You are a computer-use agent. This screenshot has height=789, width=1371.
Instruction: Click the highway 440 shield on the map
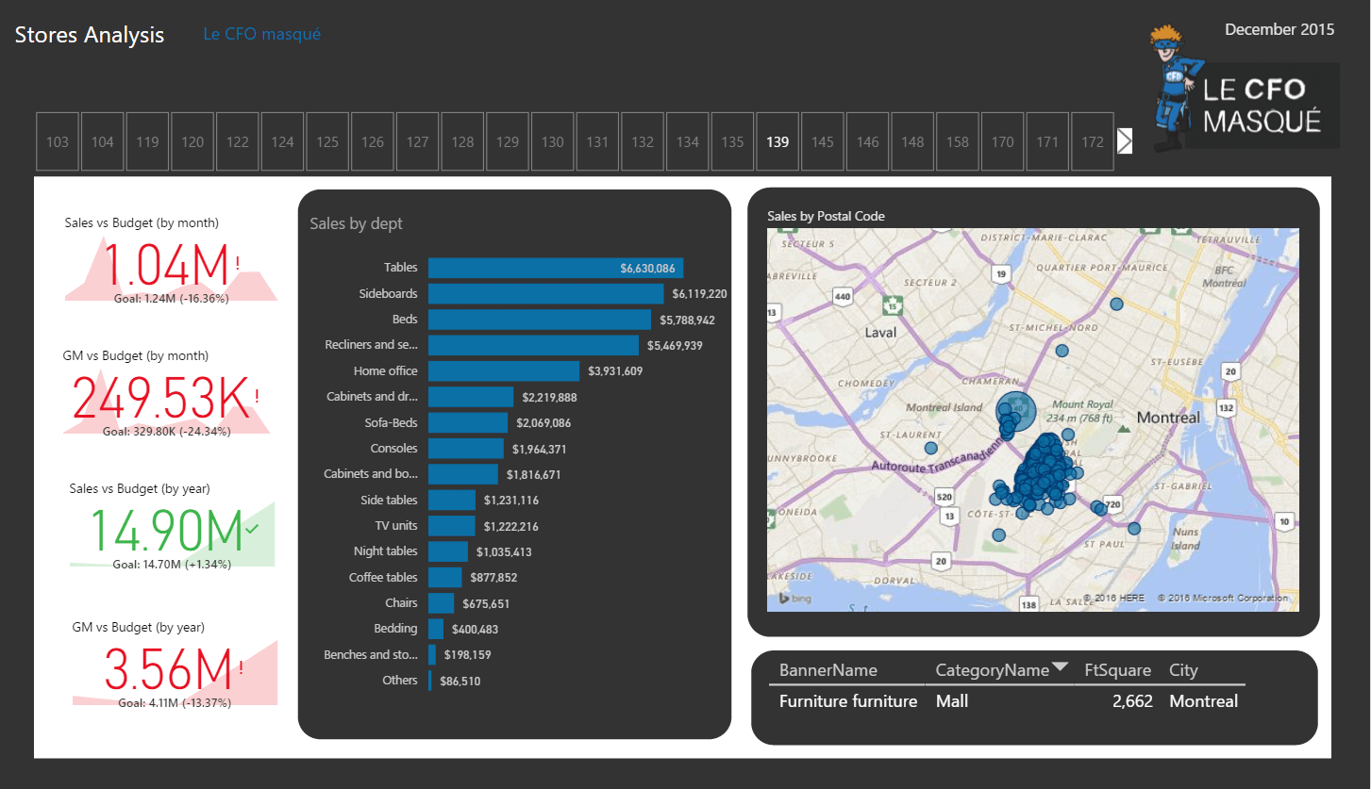point(843,296)
